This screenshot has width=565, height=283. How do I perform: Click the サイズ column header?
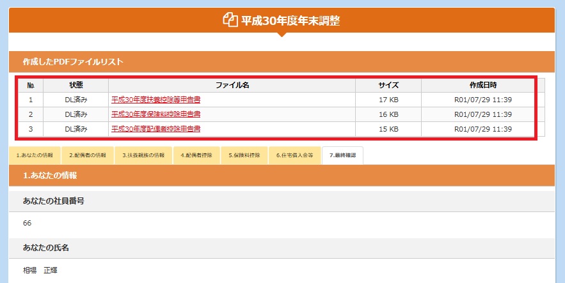point(388,85)
